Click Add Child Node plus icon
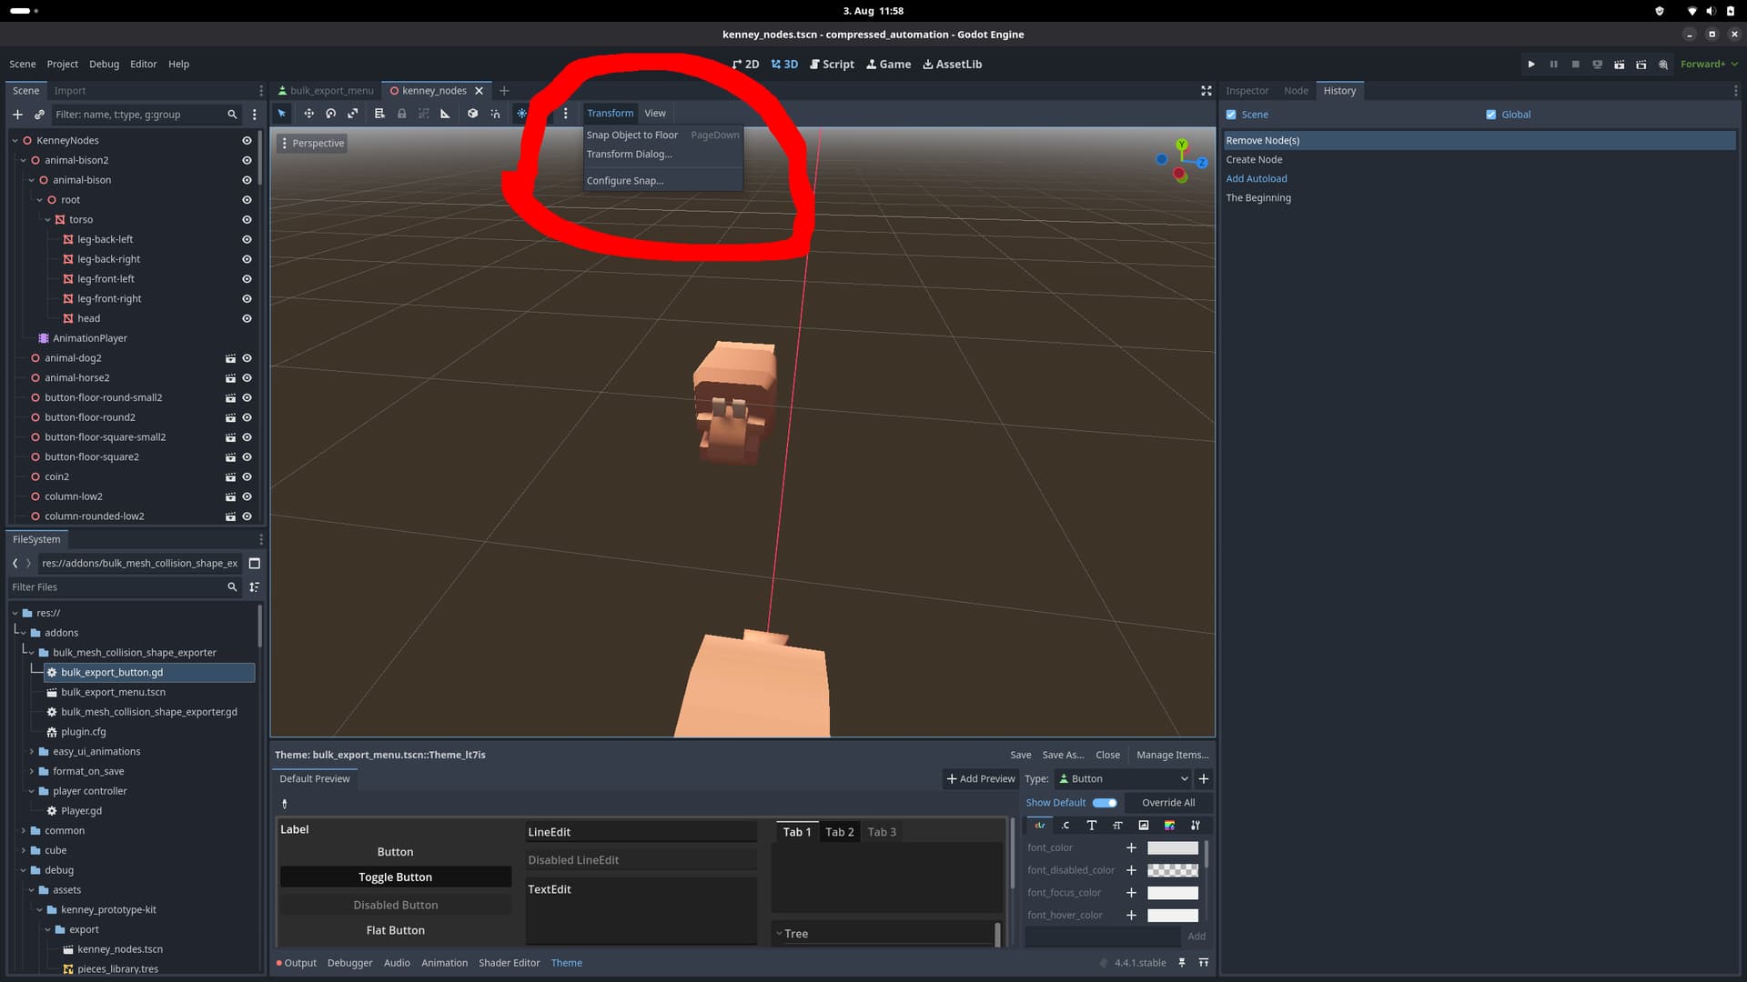Viewport: 1747px width, 982px height. point(17,115)
